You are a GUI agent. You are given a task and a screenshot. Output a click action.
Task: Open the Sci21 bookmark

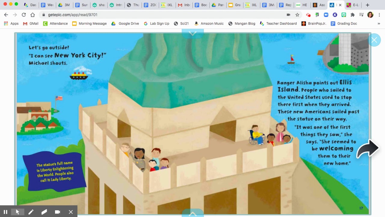click(x=181, y=24)
